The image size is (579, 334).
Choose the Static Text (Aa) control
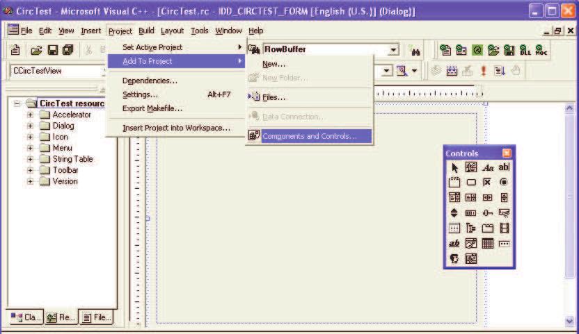point(487,168)
